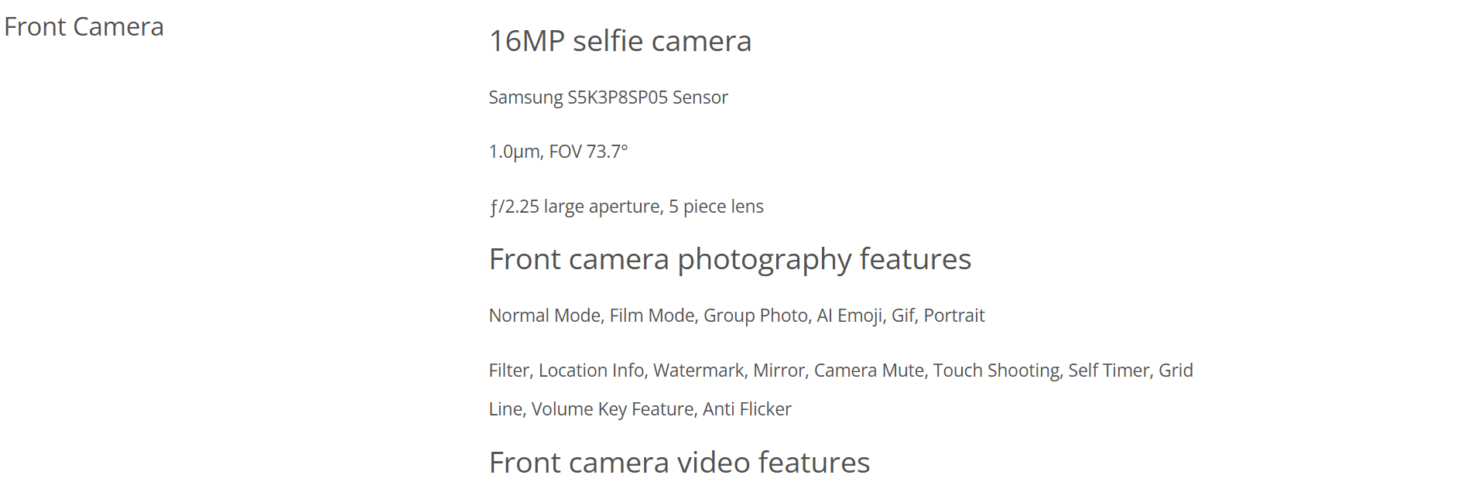1465x492 pixels.
Task: Click the Touch Shooting text
Action: (x=996, y=371)
